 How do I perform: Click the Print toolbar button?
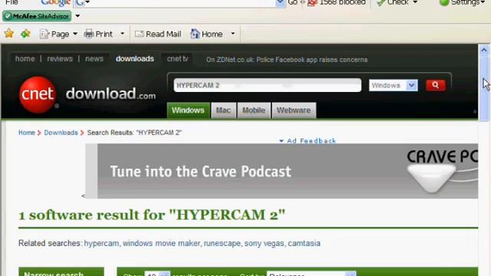pyautogui.click(x=98, y=34)
